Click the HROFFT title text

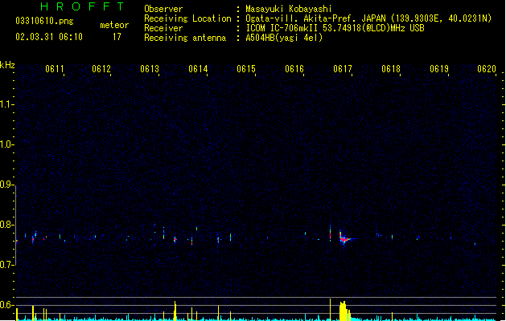[x=83, y=6]
